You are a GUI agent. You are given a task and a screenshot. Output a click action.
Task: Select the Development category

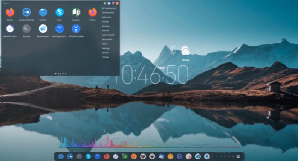pyautogui.click(x=108, y=12)
